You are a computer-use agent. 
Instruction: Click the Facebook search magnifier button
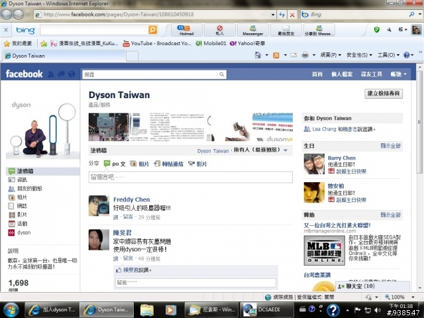tap(221, 74)
